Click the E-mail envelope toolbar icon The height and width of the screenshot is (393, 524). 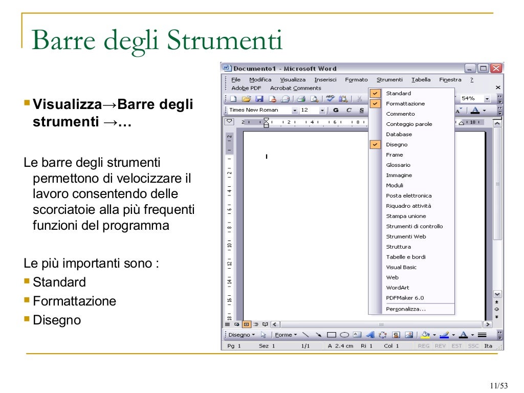click(285, 99)
